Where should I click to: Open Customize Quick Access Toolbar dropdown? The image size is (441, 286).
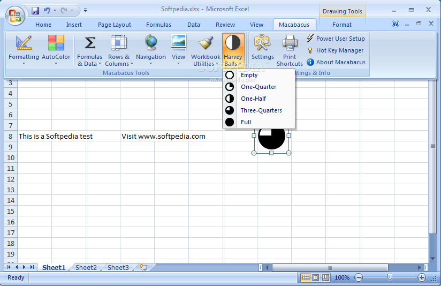coord(85,10)
